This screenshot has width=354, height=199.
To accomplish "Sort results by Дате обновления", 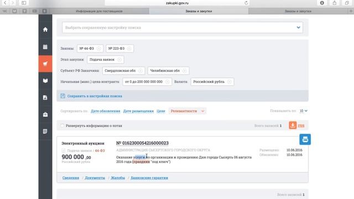I will coord(106,111).
